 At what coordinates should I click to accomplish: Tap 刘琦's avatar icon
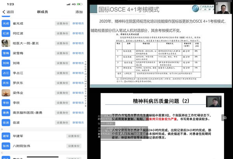6,63
